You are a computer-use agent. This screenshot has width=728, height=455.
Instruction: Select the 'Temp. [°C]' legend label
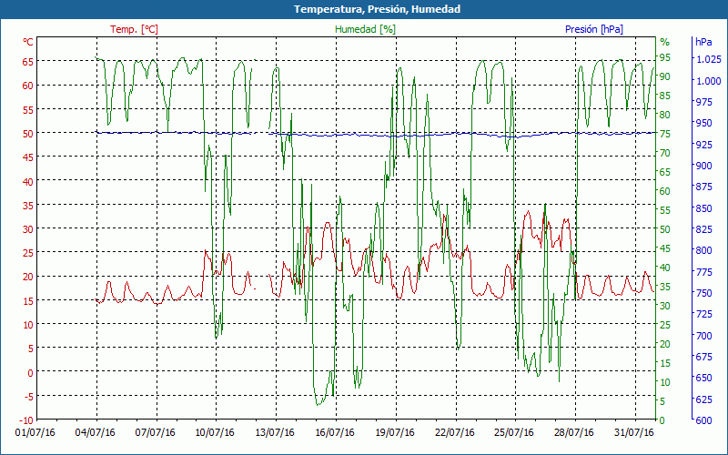click(134, 29)
